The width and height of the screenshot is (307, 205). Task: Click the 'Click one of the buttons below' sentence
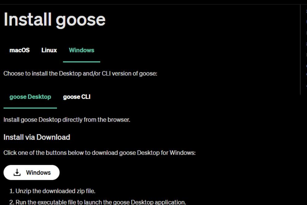(x=99, y=153)
